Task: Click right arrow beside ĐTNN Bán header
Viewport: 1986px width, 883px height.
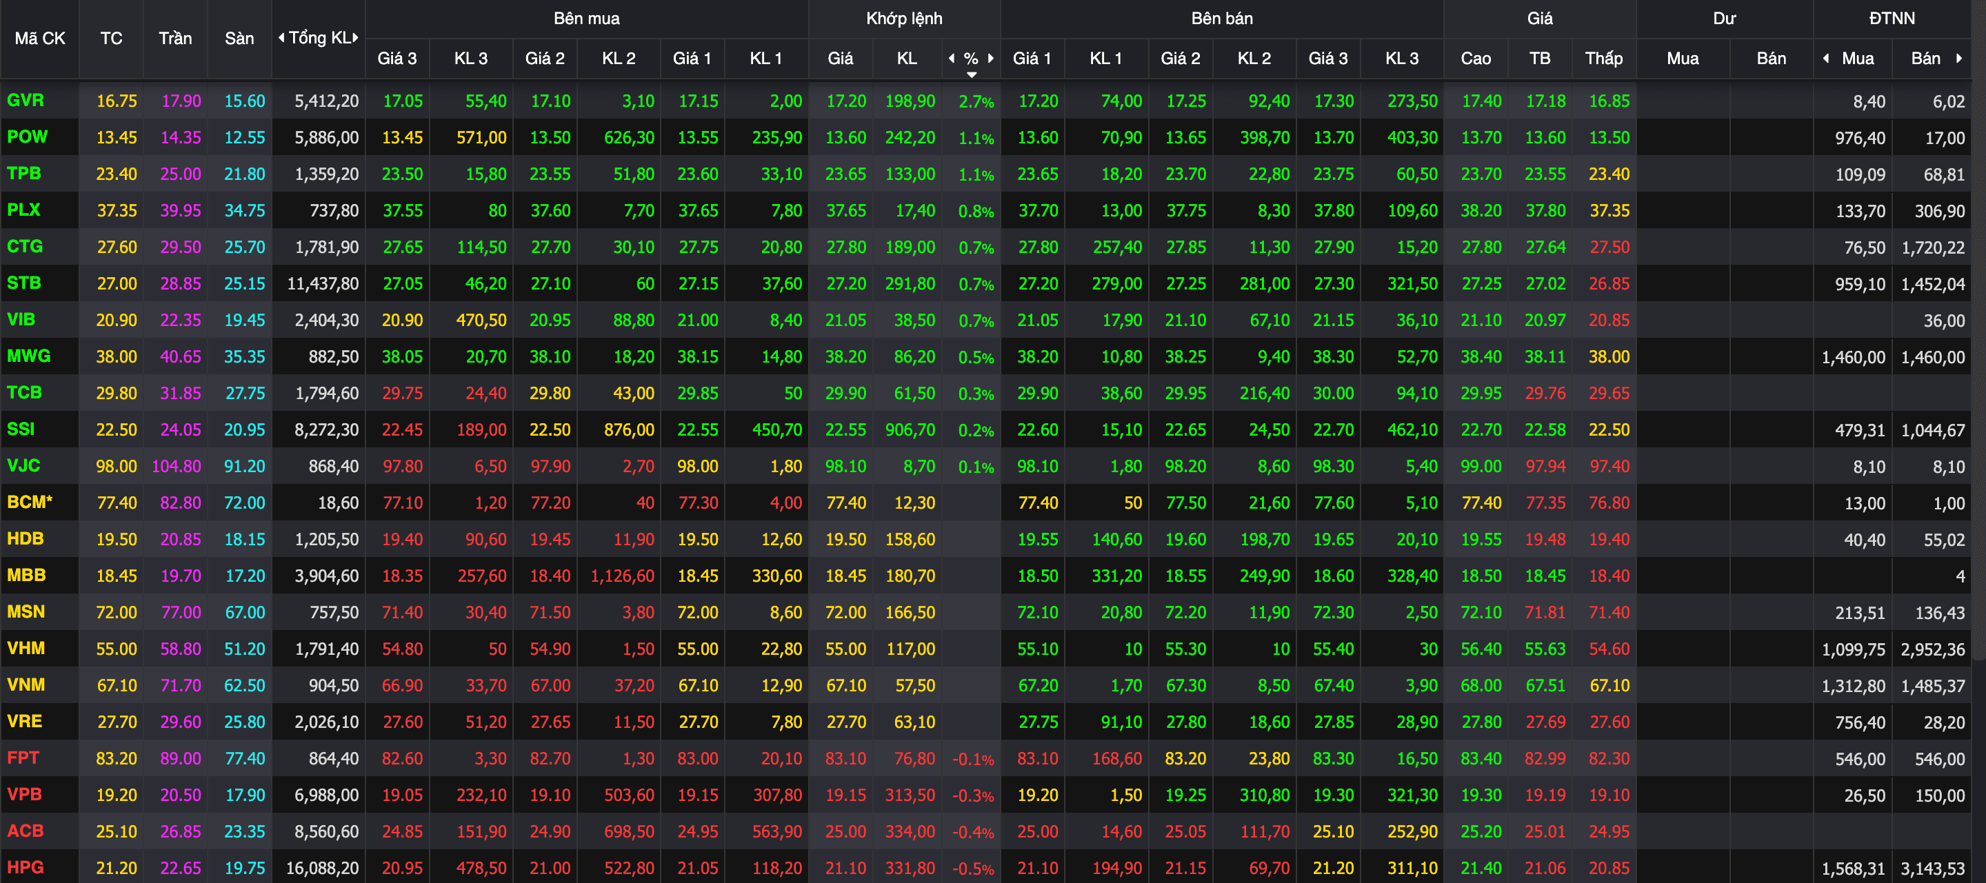Action: coord(1959,59)
